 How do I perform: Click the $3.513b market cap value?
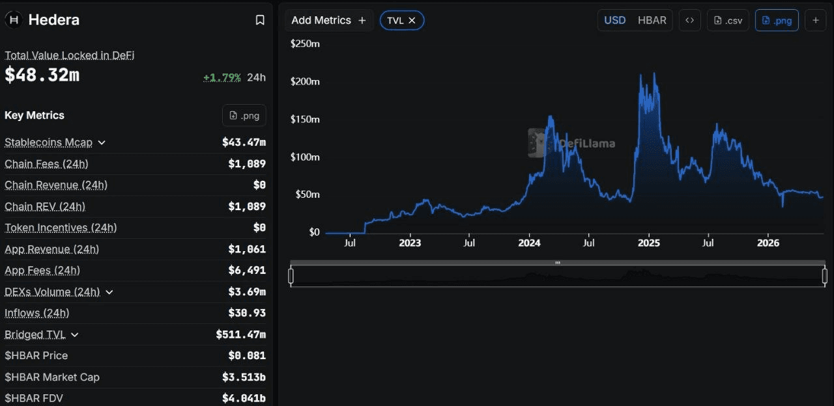tap(244, 377)
